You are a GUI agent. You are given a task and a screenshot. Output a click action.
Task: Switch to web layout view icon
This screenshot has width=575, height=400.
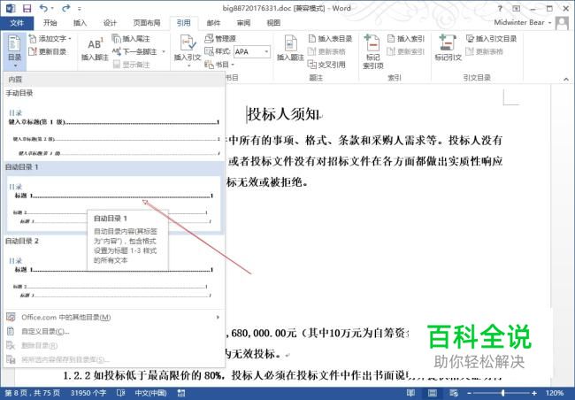(454, 393)
